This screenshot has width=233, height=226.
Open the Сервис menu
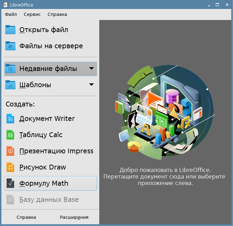[32, 14]
